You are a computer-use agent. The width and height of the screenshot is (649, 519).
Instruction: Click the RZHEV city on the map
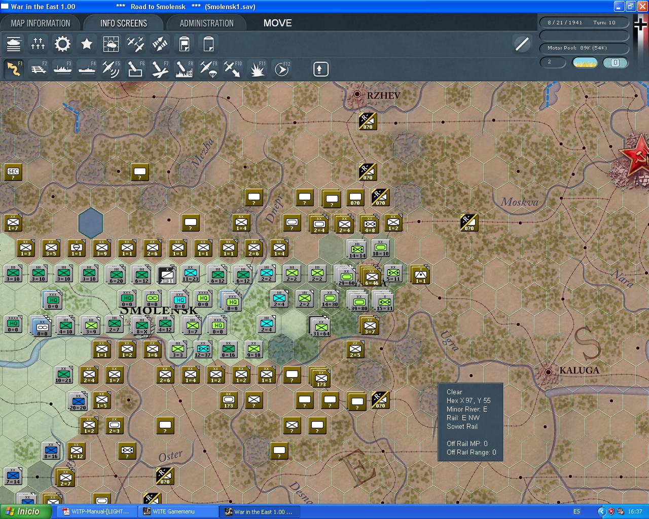coord(357,94)
